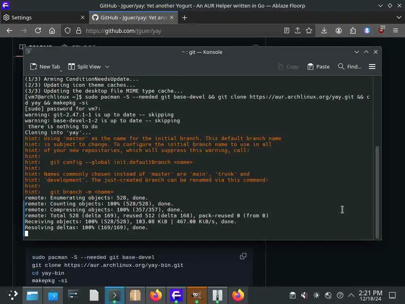
Task: Open New Tab in Konsole
Action: coord(45,66)
